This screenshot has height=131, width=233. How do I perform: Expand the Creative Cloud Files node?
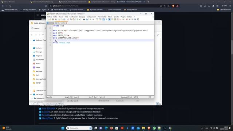31,91
